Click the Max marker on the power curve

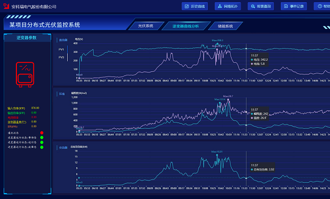217,155
